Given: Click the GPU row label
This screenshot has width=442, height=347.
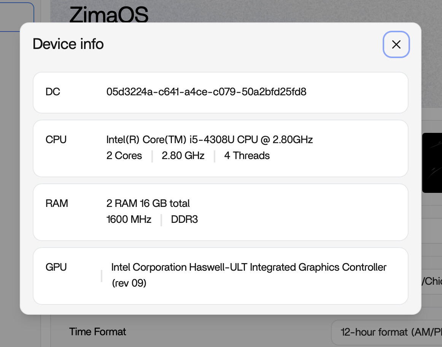Looking at the screenshot, I should coord(56,267).
